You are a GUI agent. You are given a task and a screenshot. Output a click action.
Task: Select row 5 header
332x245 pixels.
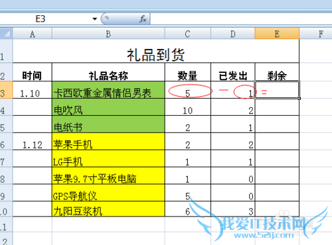coord(6,124)
